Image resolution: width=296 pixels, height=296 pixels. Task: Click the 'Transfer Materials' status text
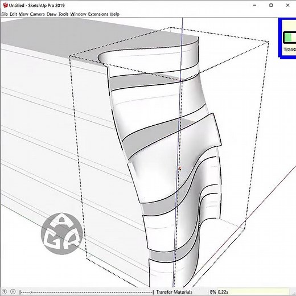(174, 292)
